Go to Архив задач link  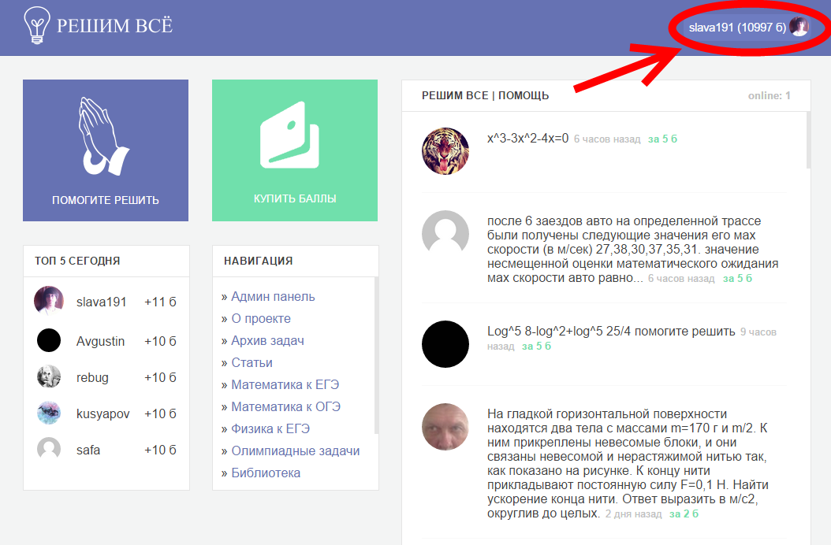(267, 341)
